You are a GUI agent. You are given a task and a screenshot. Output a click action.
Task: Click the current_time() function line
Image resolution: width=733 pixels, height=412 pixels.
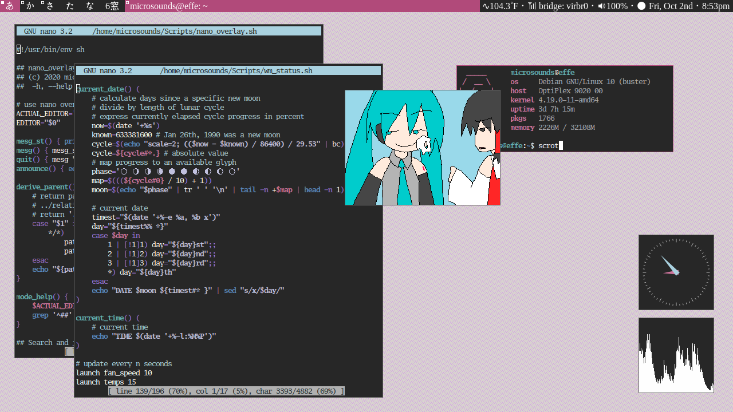click(x=108, y=318)
